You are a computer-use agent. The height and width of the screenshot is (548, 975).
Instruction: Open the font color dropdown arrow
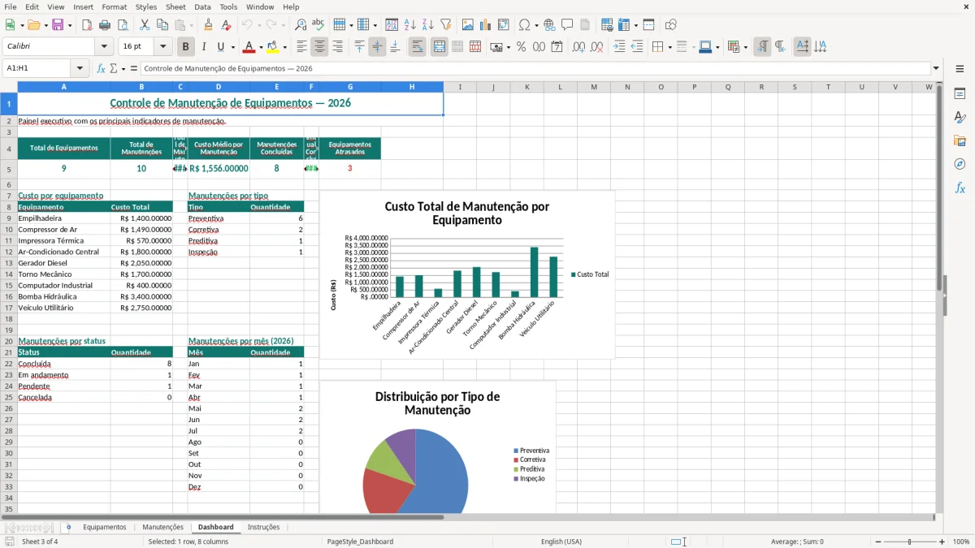261,47
